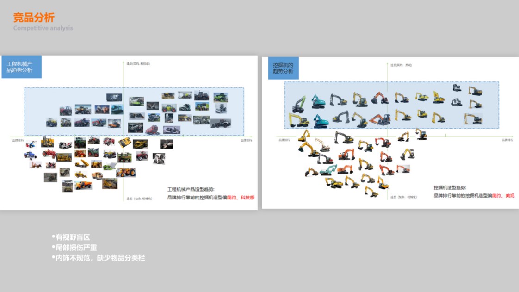Click the orange 竞品分析 slide title
The image size is (519, 292).
click(34, 18)
